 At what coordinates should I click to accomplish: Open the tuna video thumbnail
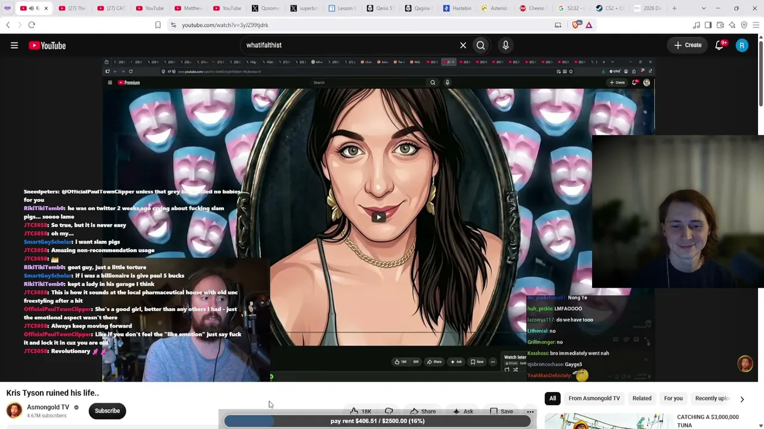point(608,421)
